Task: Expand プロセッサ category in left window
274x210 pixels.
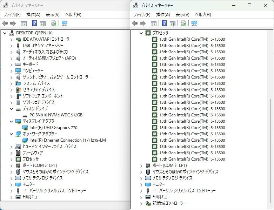Action: tap(11, 159)
